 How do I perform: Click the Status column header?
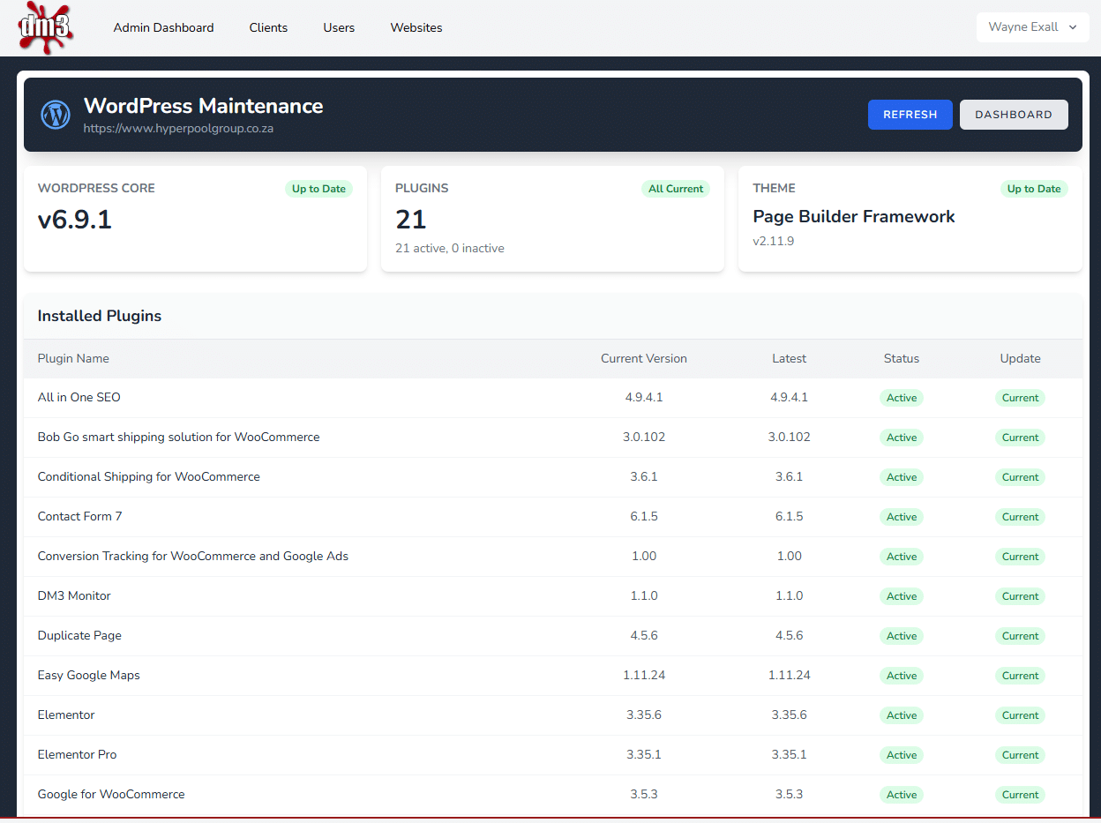click(902, 358)
